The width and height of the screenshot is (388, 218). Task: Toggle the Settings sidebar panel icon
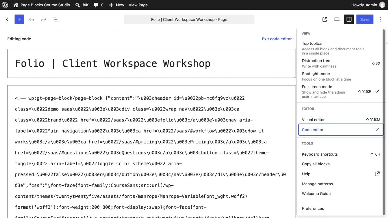pos(349,19)
